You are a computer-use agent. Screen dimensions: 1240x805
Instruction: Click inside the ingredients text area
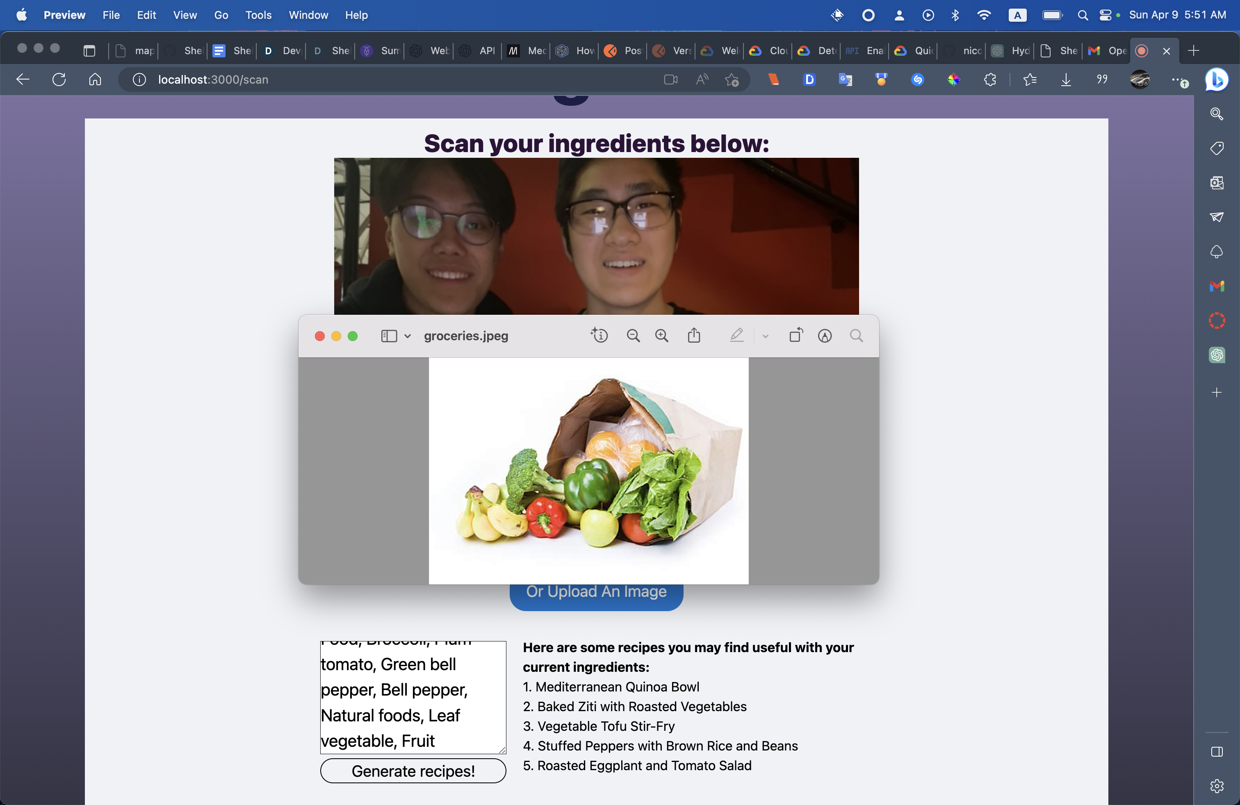(x=413, y=698)
